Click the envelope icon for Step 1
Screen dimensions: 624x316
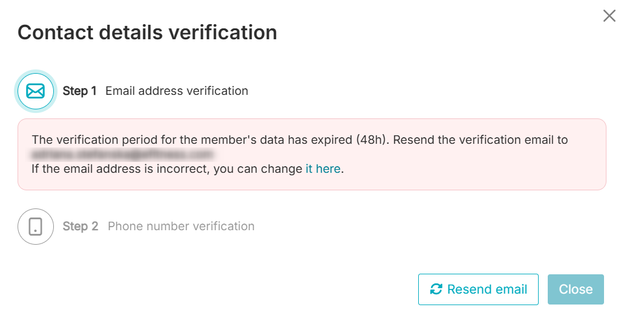[x=36, y=91]
